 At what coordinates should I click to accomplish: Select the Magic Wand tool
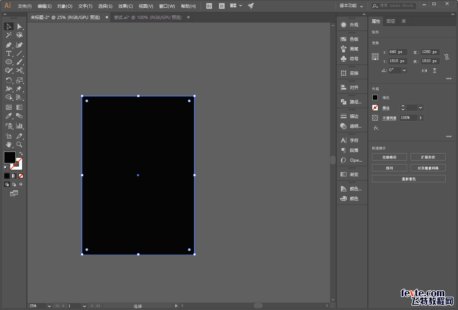pos(9,35)
